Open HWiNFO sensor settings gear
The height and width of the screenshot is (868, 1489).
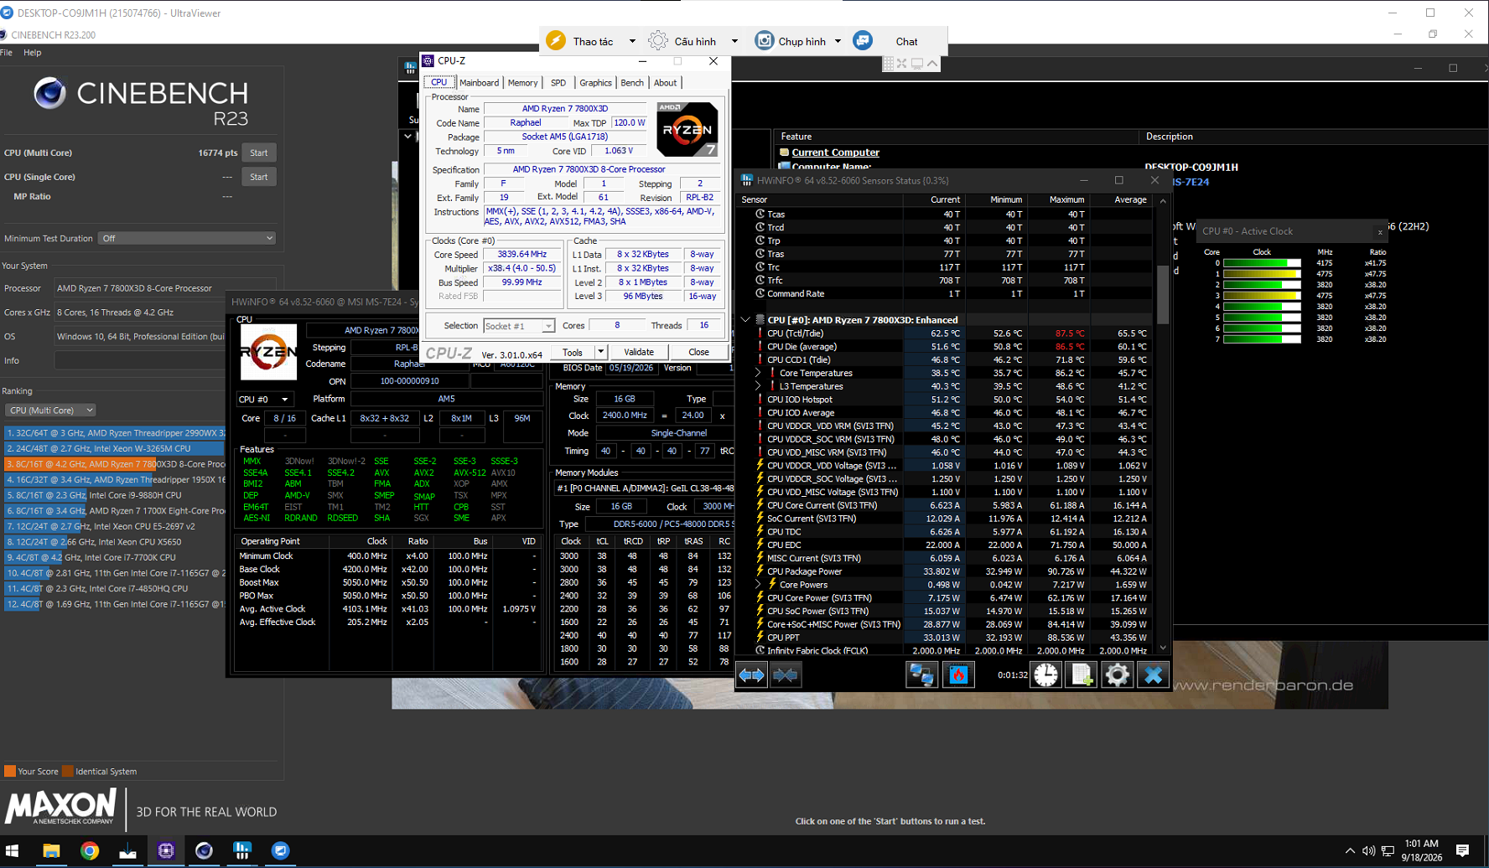click(1117, 675)
